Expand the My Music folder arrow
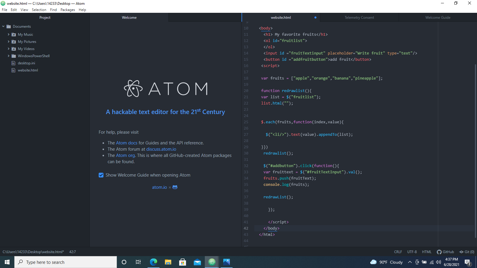The height and width of the screenshot is (268, 477). click(8, 35)
